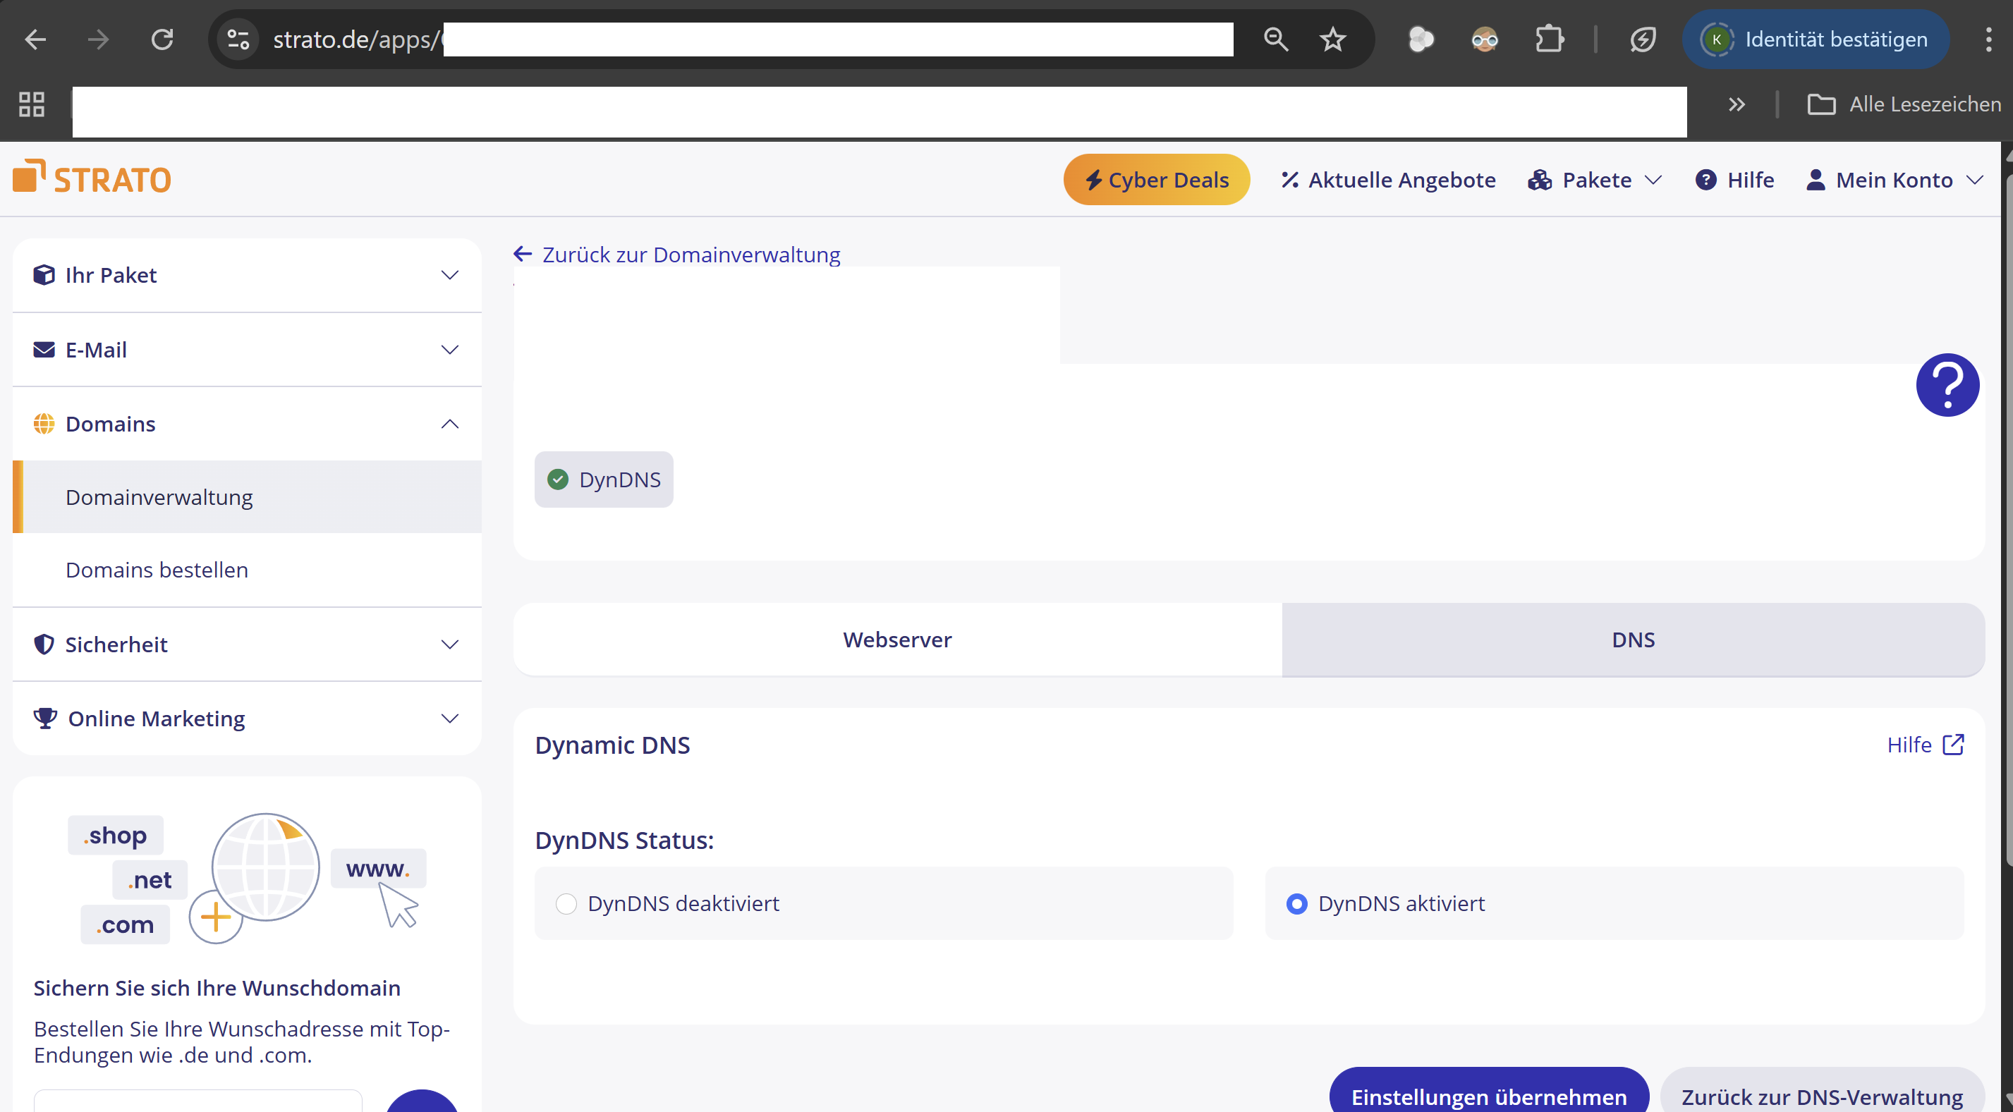Click the browser zoom magnifier icon
2013x1112 pixels.
[1275, 39]
